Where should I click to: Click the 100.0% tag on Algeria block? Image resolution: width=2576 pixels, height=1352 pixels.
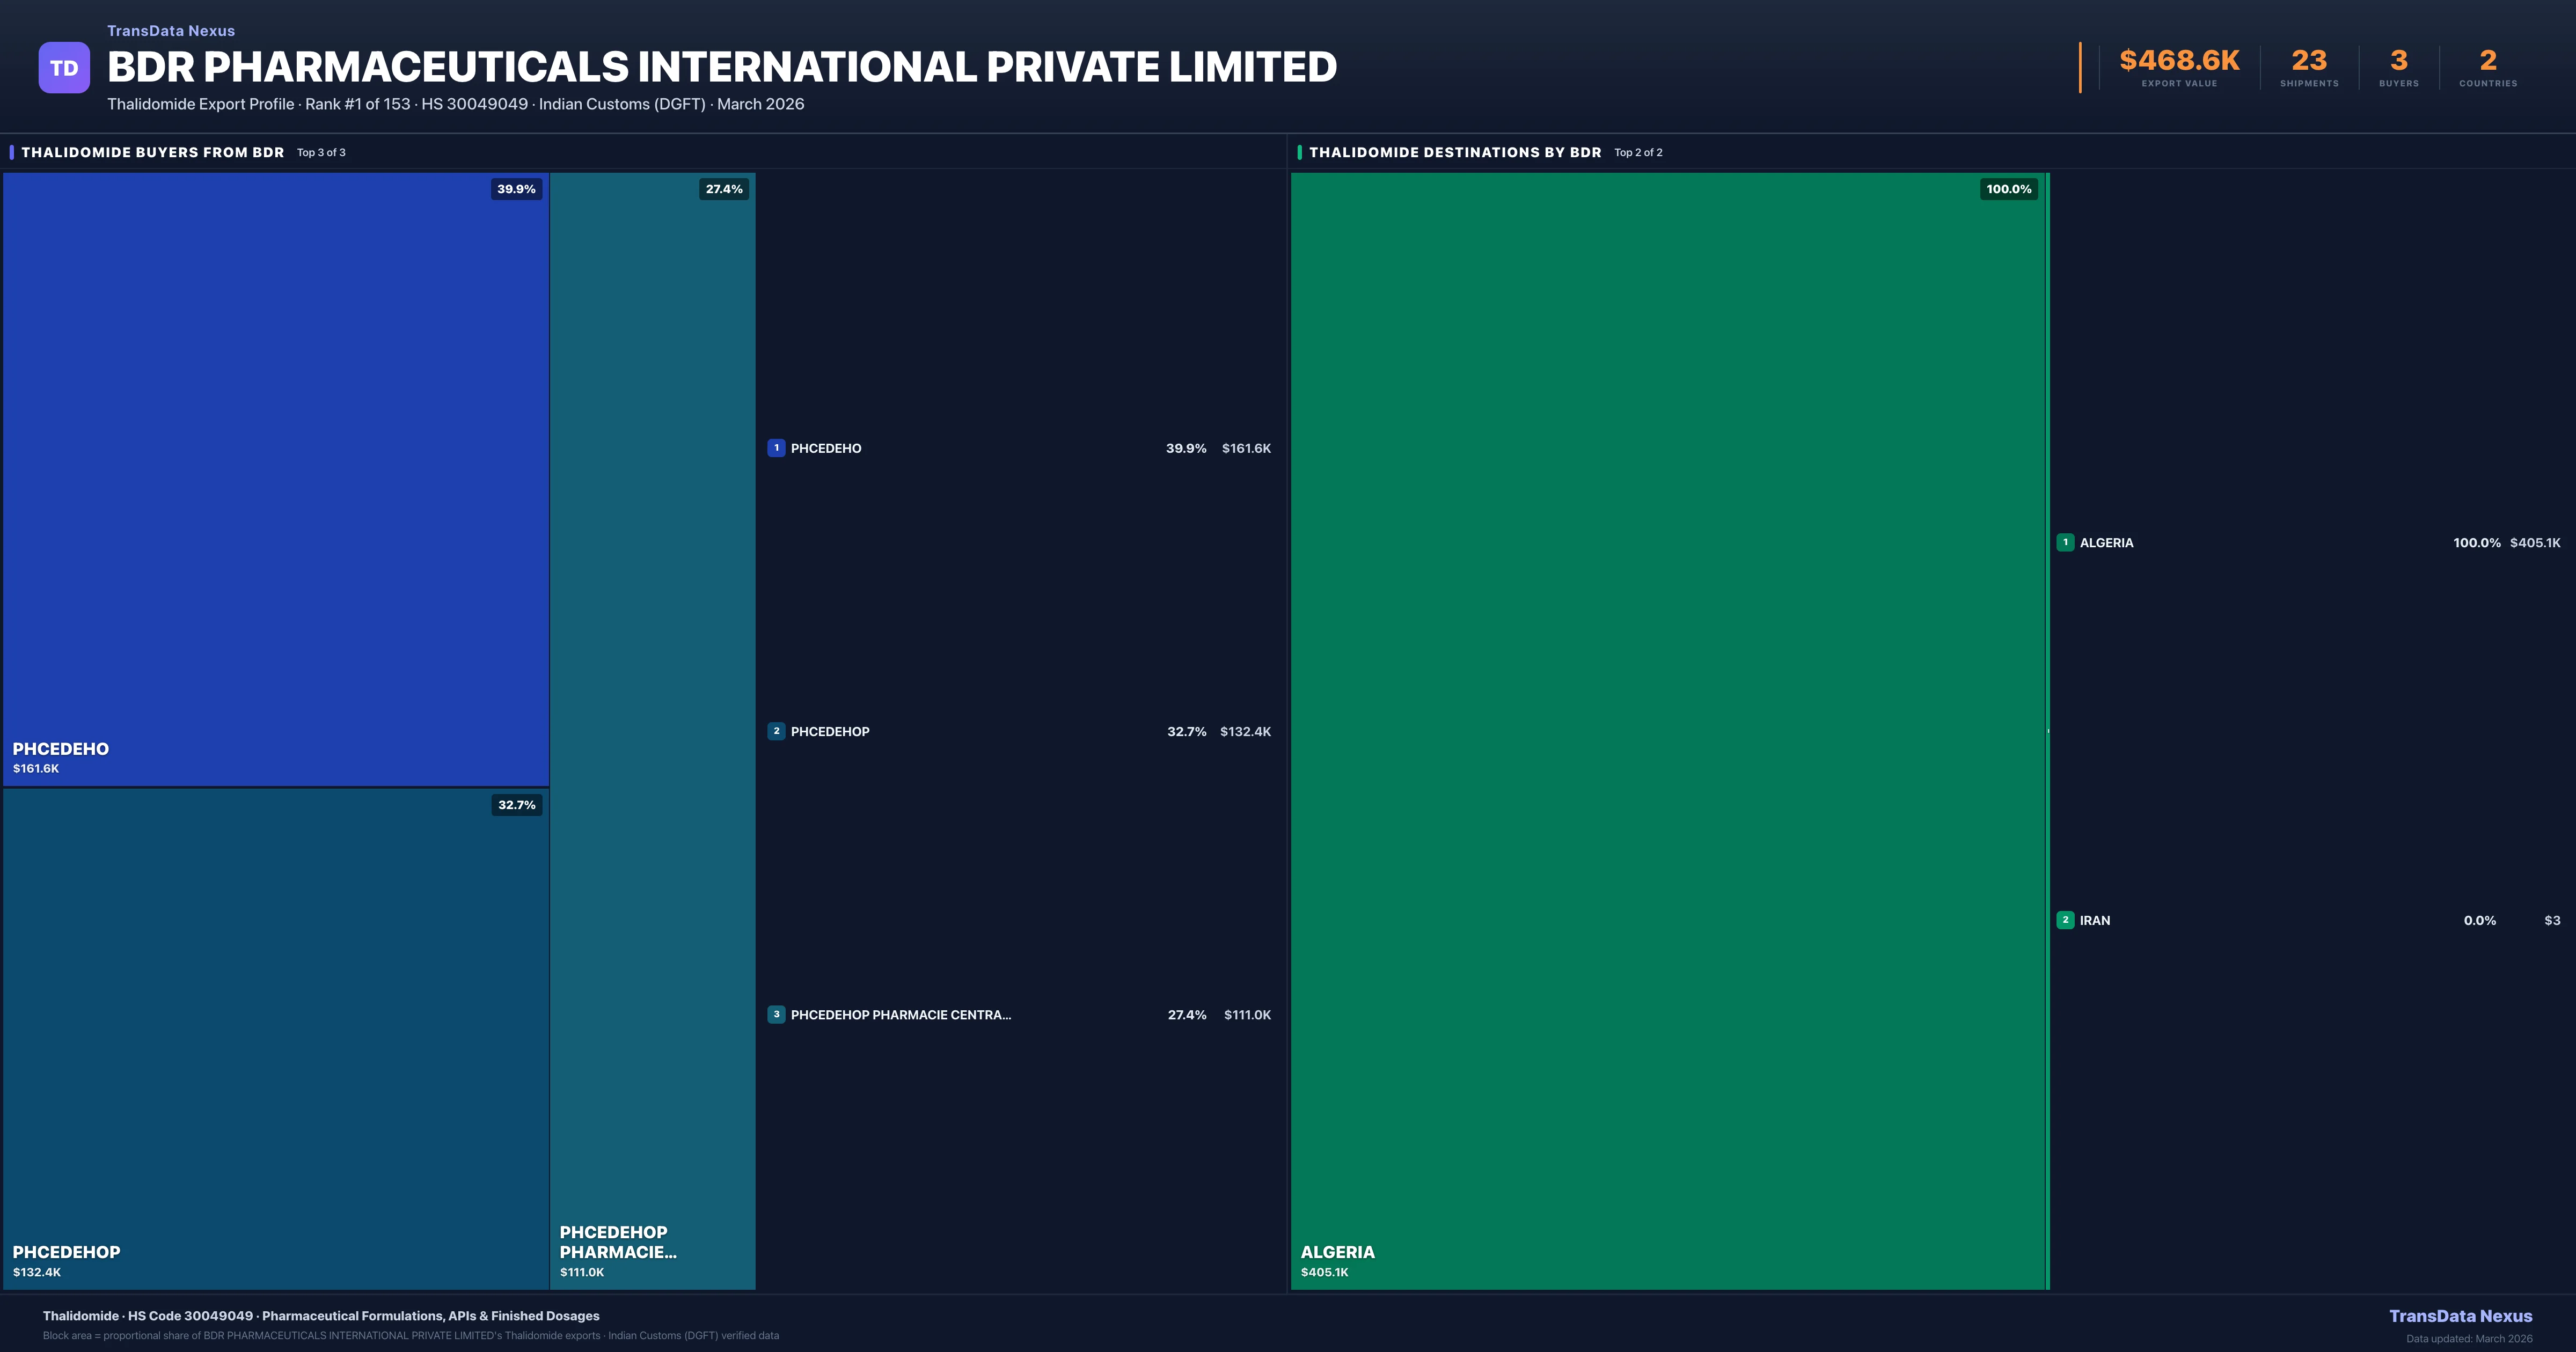[x=2008, y=189]
